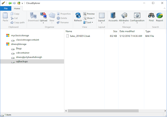Go back with the green left arrow

(x=10, y=3)
